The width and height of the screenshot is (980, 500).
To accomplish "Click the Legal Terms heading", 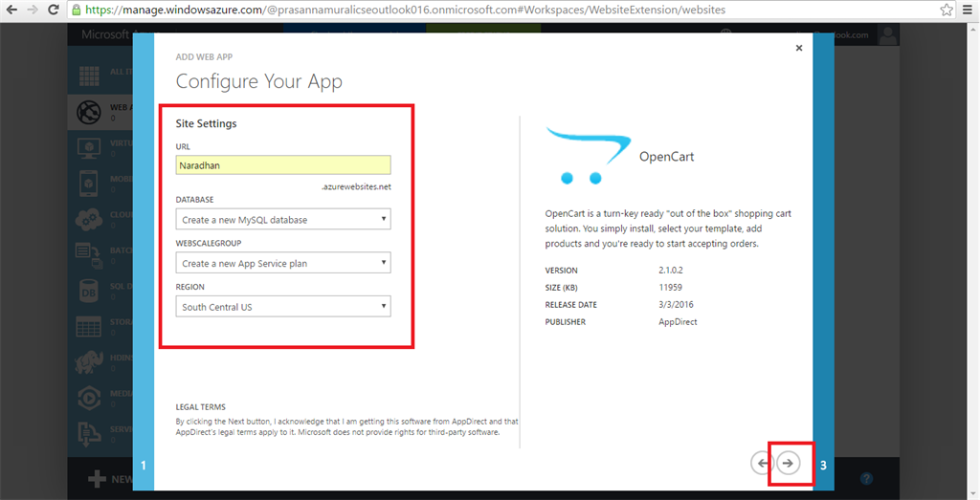I will point(201,407).
